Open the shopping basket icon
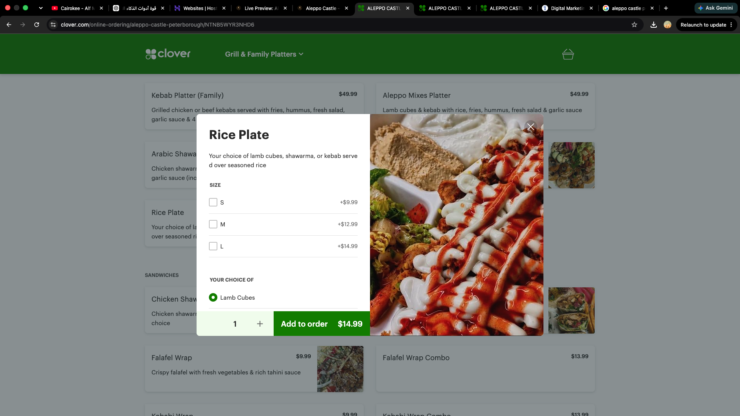 [568, 54]
